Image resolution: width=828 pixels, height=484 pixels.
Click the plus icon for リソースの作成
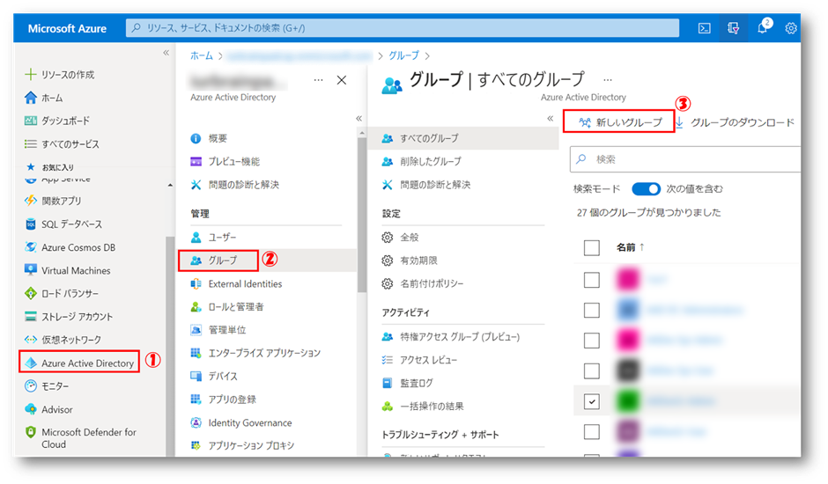point(31,75)
